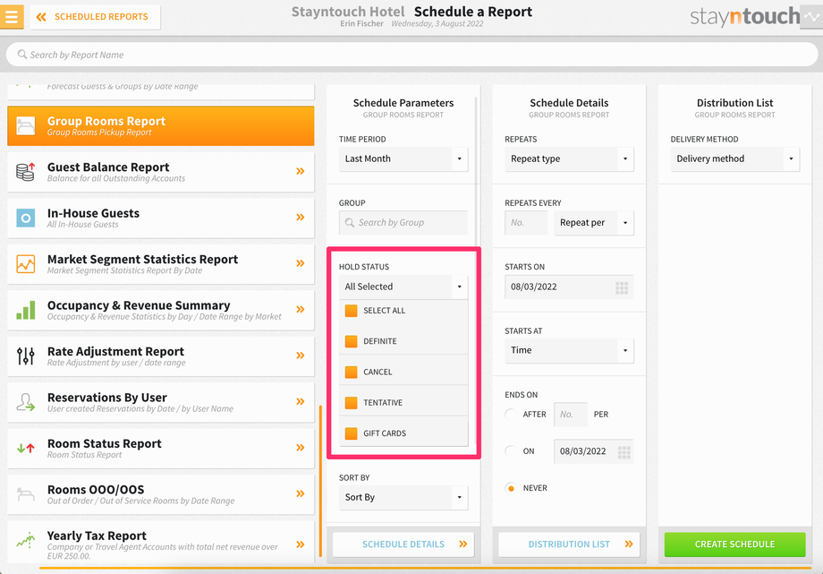Click the Ends On date field 08/03/2022
This screenshot has width=823, height=574.
pos(594,451)
